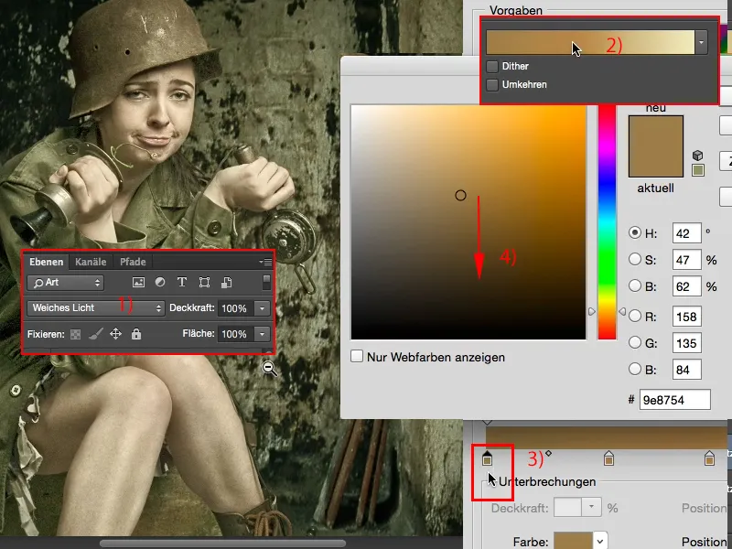Select the shape layers filter icon
This screenshot has width=732, height=549.
[x=205, y=281]
